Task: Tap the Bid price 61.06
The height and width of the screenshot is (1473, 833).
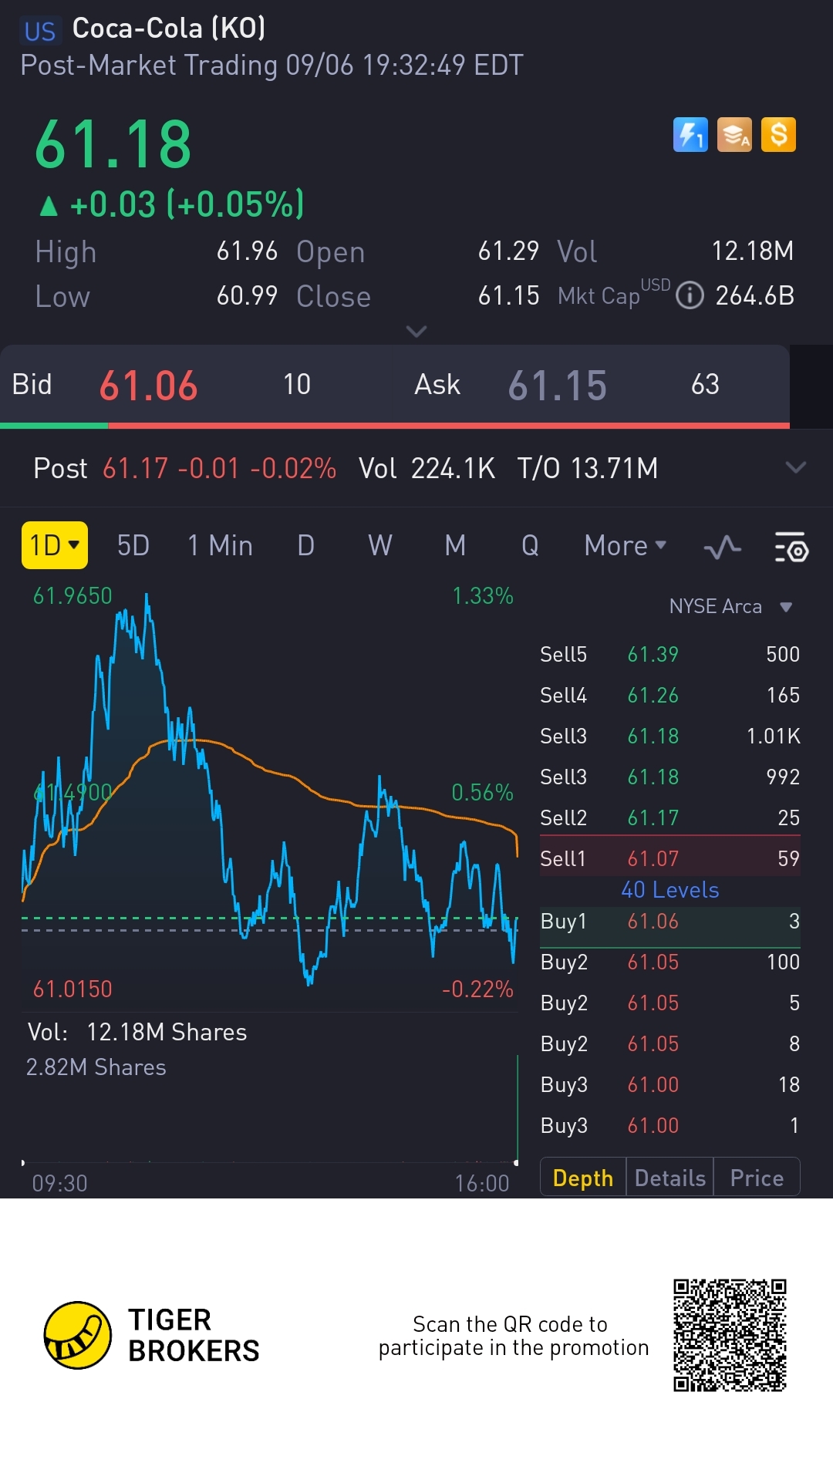Action: pos(149,386)
